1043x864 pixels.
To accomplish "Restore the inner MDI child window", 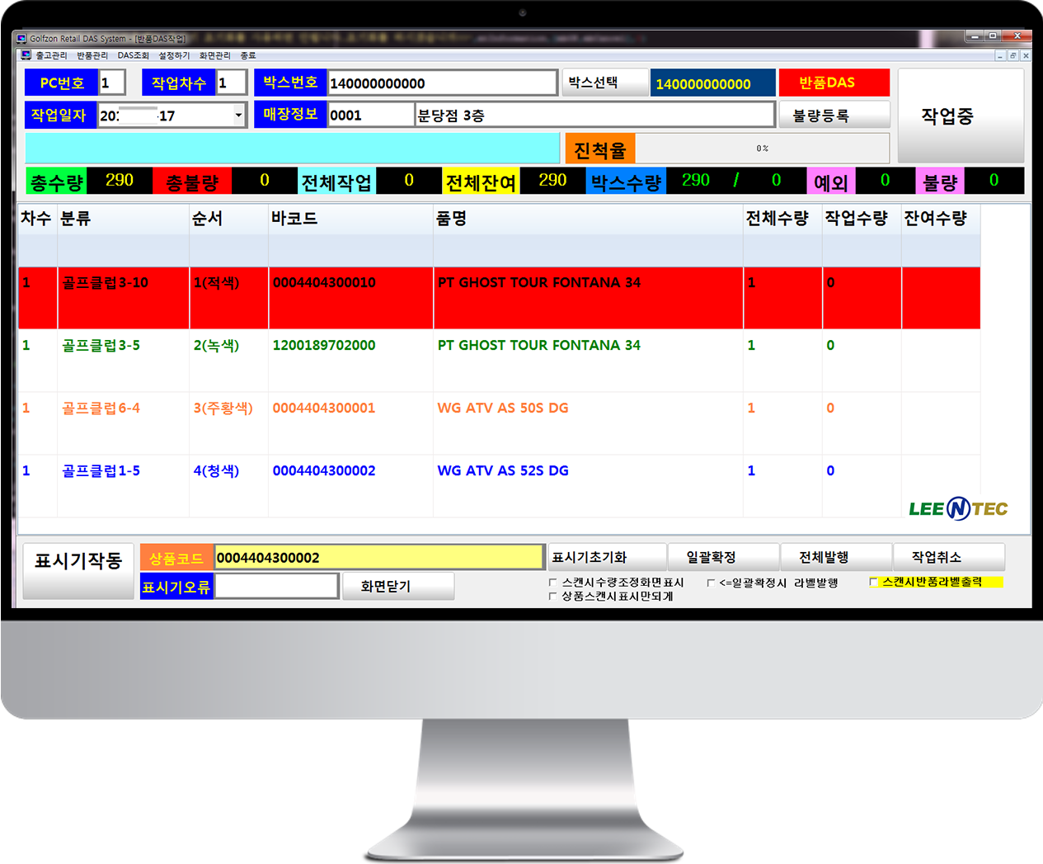I will tap(1012, 56).
